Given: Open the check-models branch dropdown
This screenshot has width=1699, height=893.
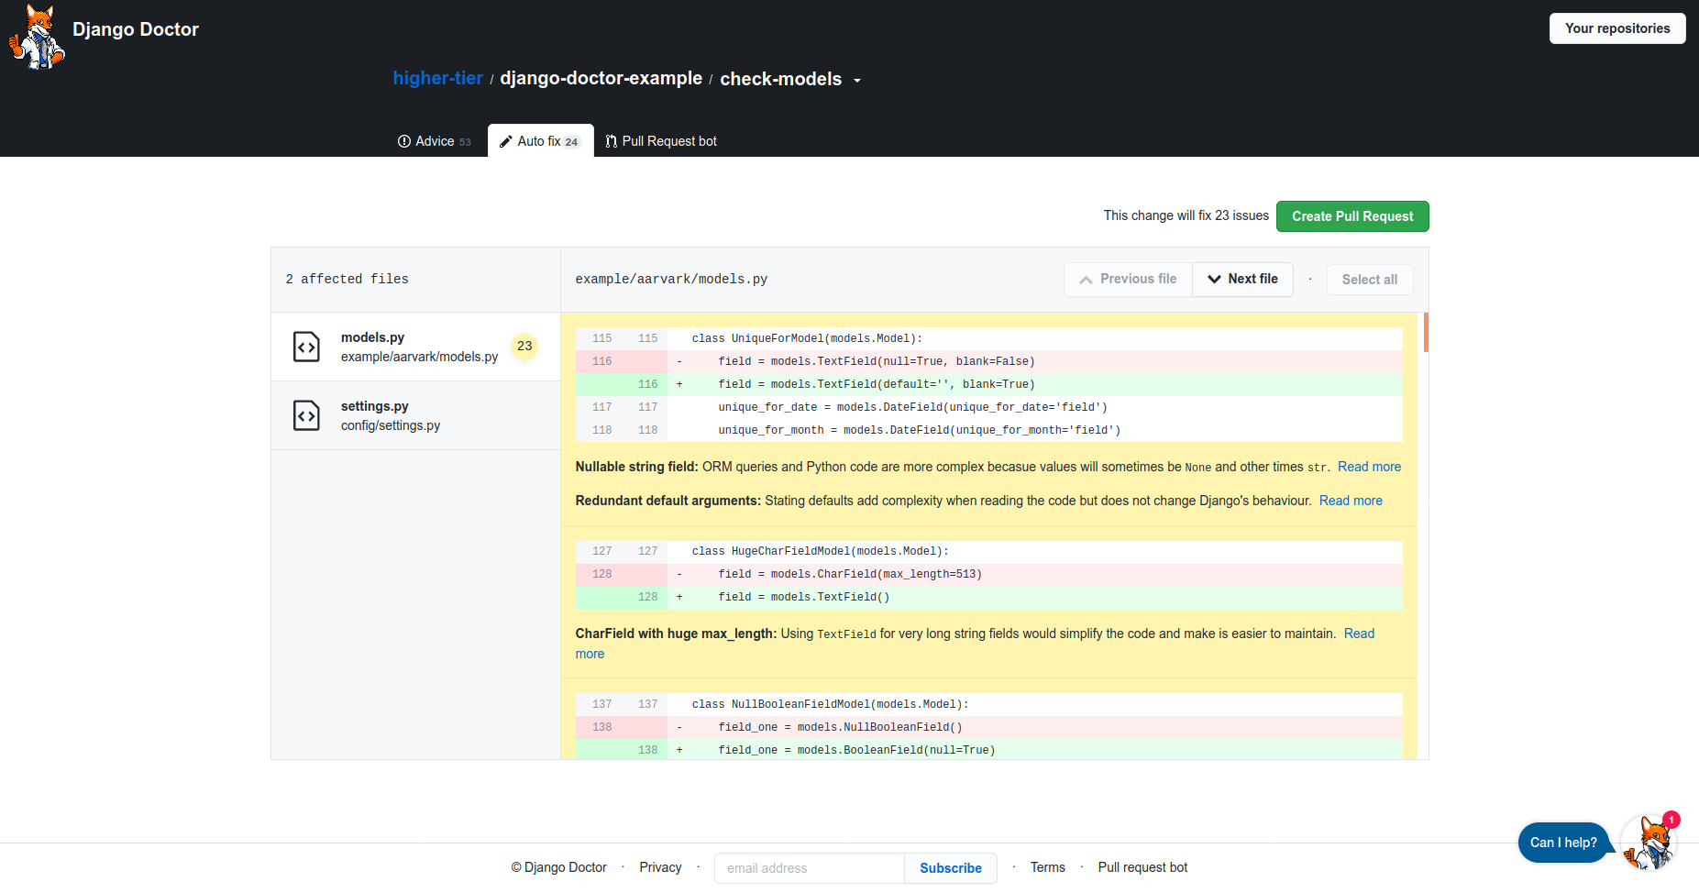Looking at the screenshot, I should (858, 81).
